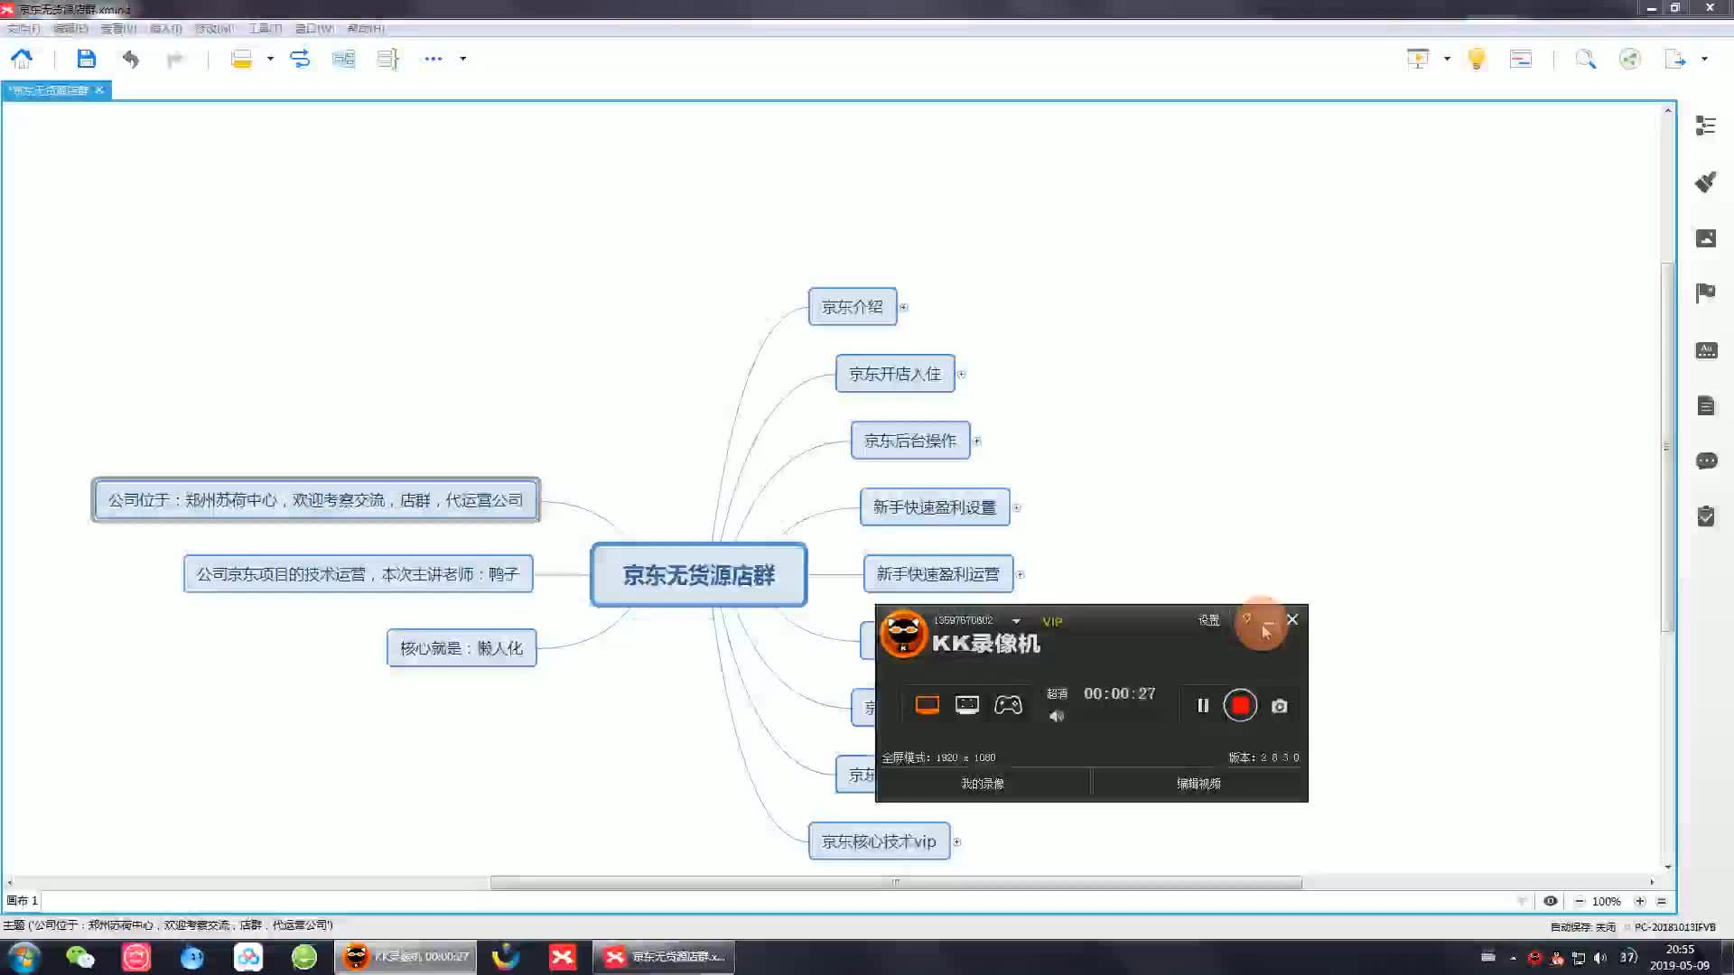Screen dimensions: 1734x975
Task: Open the 插入(I) menu
Action: pyautogui.click(x=165, y=29)
